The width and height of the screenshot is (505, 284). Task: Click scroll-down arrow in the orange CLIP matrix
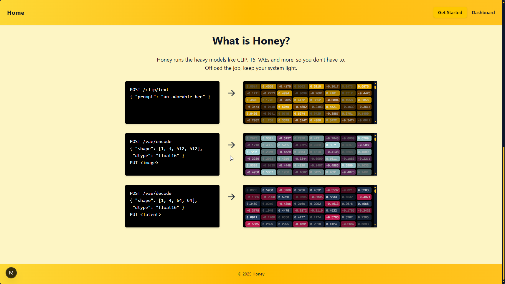[x=375, y=121]
